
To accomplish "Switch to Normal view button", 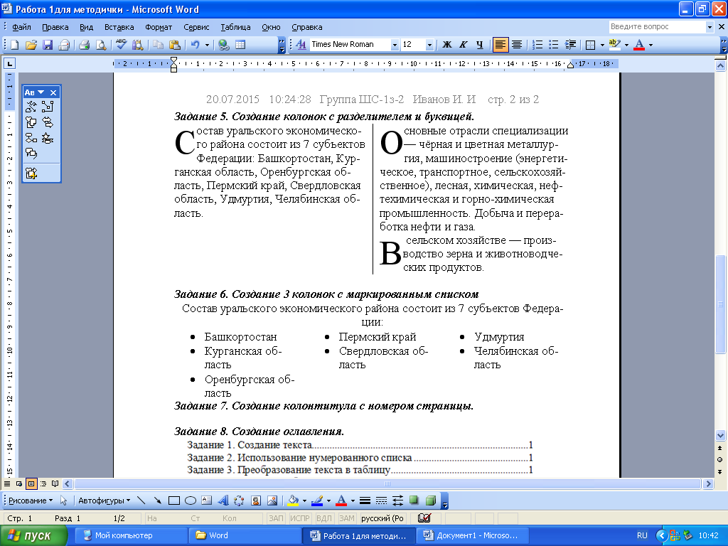I will 7,483.
